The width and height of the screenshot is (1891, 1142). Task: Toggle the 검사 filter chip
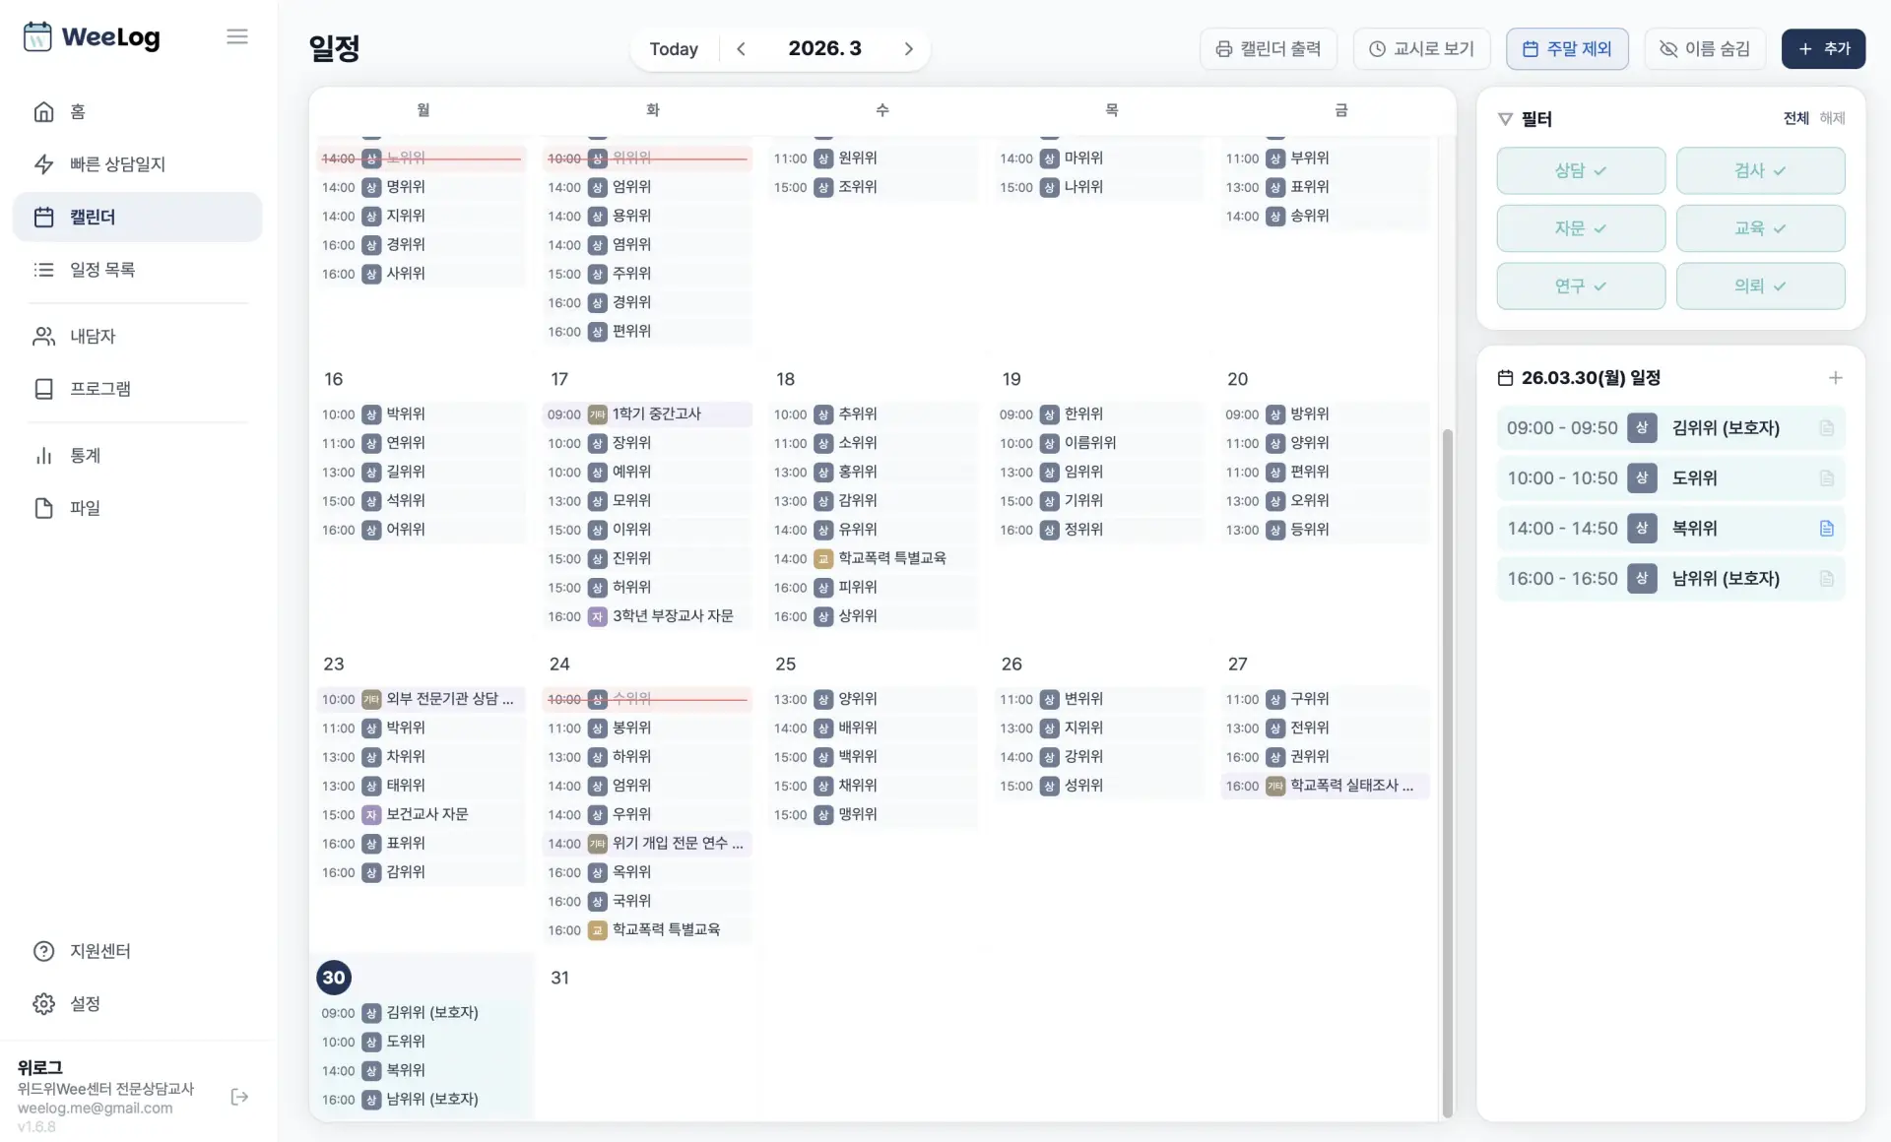point(1759,171)
